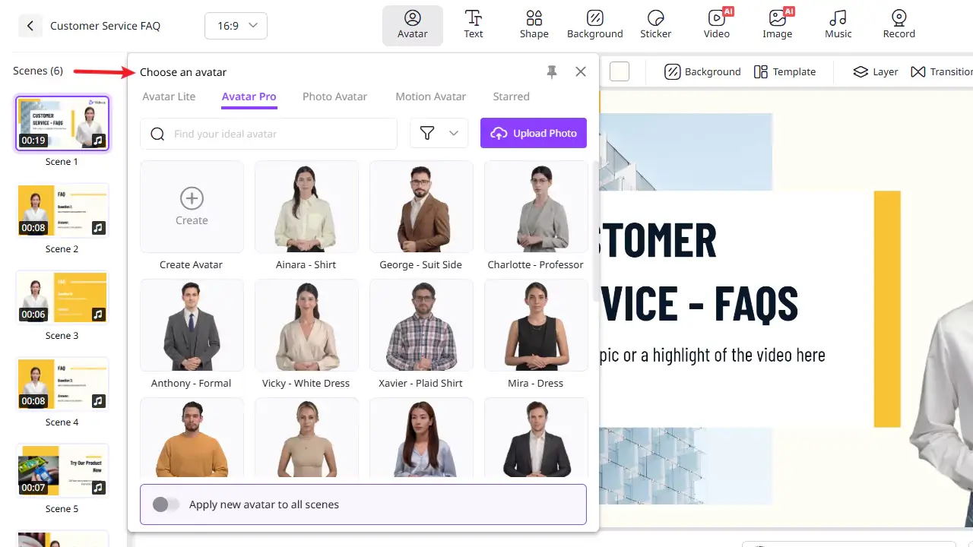Open the Text tool
973x547 pixels.
(x=473, y=25)
